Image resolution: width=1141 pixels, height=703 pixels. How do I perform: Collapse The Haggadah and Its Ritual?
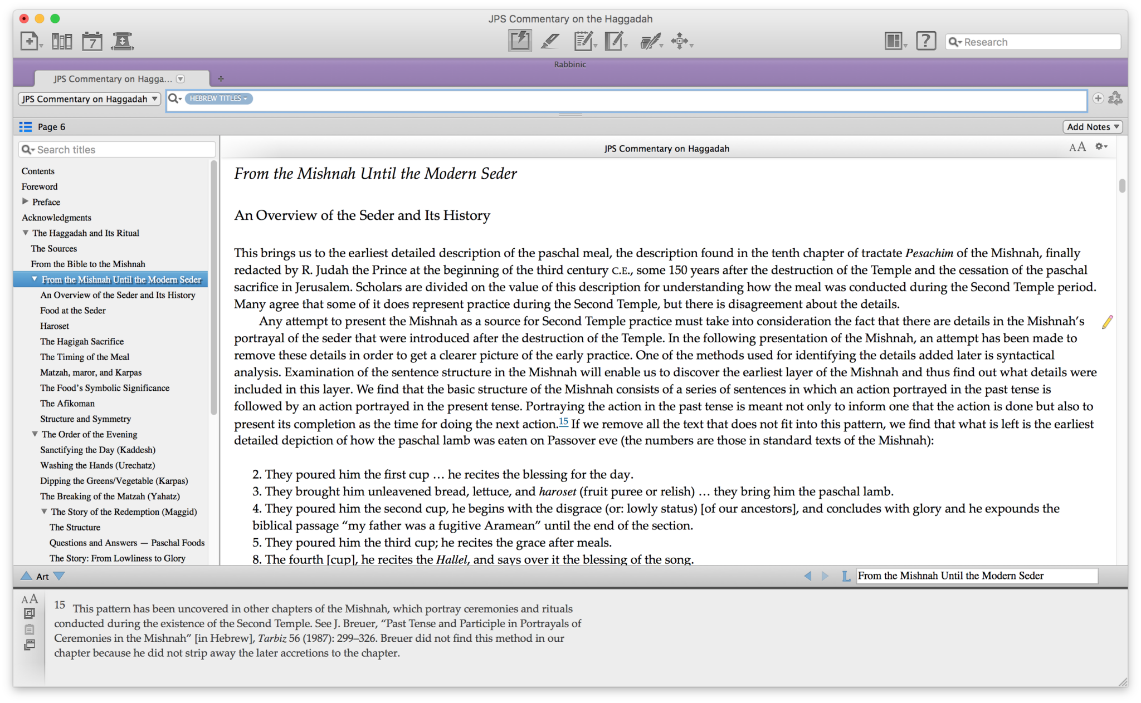click(25, 233)
